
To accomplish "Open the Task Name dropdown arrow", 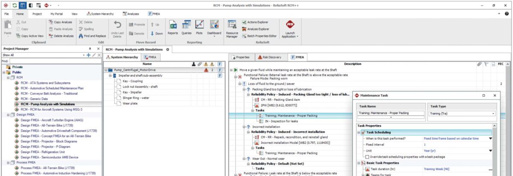I will click(x=390, y=117).
